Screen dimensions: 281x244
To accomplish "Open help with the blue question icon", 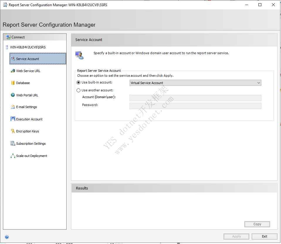I will 7,237.
